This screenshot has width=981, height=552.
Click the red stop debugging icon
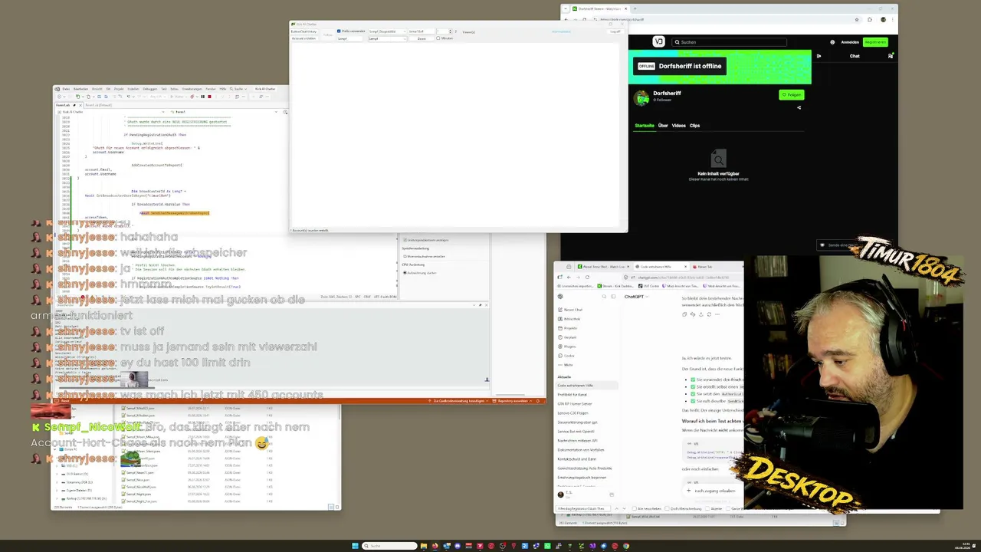coord(209,97)
